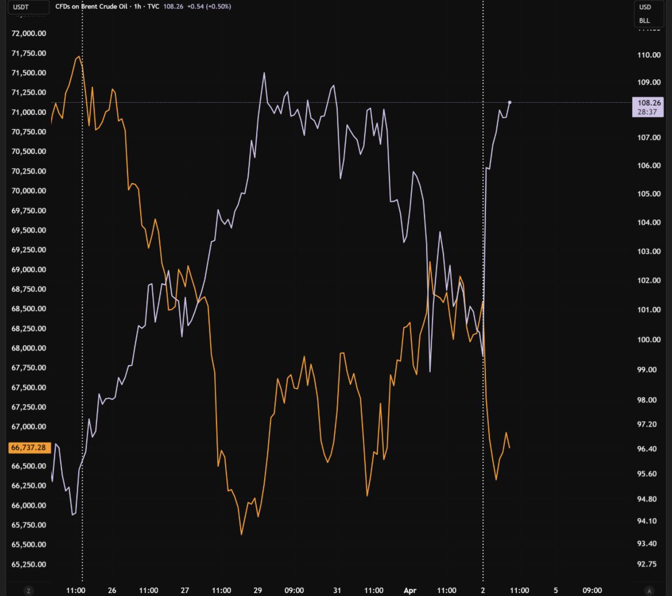This screenshot has height=596, width=672.
Task: Click the 66,500.00 label on the left price scale
Action: (x=29, y=466)
